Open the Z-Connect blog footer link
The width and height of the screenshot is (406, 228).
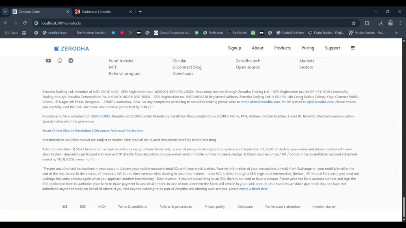(187, 67)
